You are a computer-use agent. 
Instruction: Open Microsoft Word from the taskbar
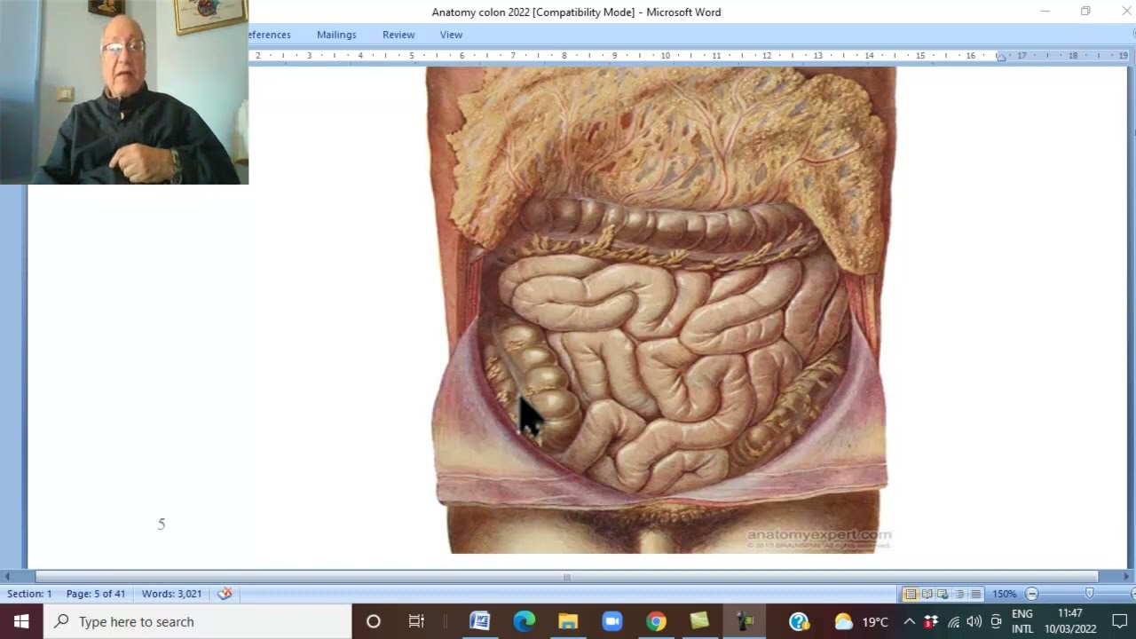479,621
